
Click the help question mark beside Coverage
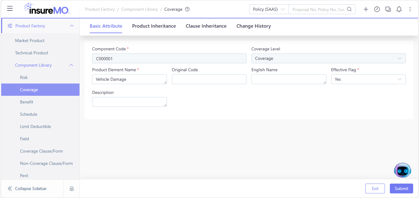coord(187,9)
